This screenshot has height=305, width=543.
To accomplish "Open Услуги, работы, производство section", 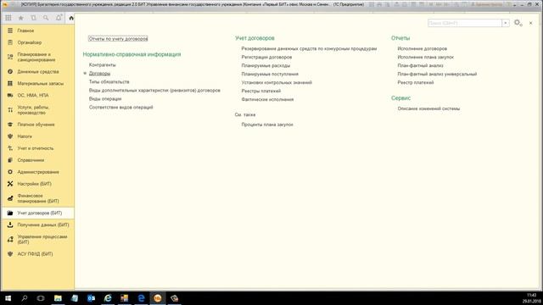I will tap(37, 110).
